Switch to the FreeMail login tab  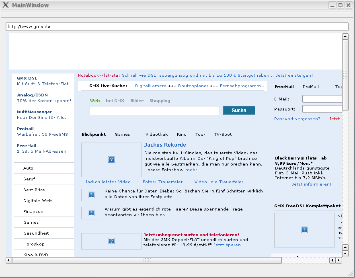(284, 87)
